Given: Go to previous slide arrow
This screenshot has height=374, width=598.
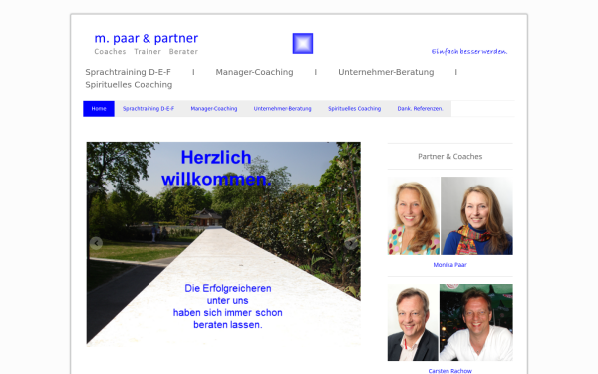Looking at the screenshot, I should 96,243.
